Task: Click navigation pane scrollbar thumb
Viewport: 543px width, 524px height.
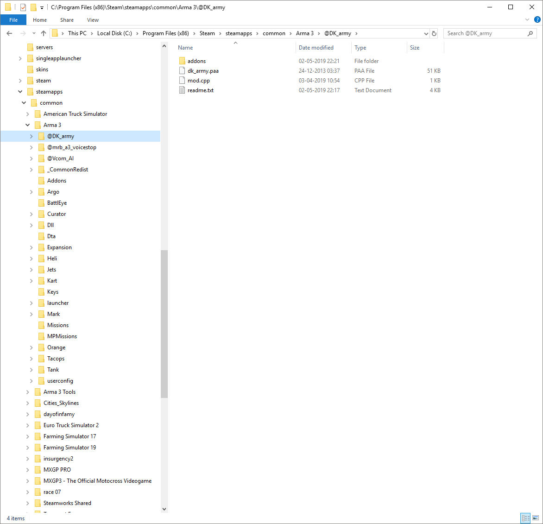Action: (164, 324)
